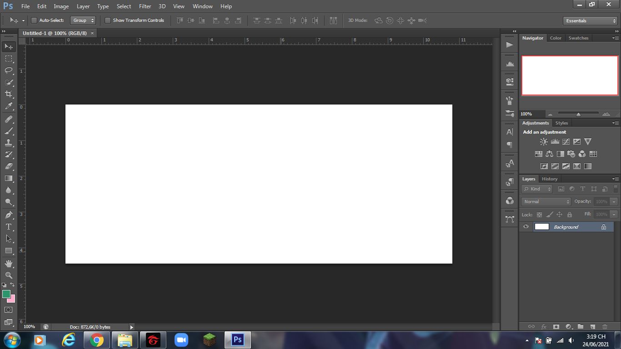Open the Window menu
Screen dimensions: 621x349
[x=202, y=6]
